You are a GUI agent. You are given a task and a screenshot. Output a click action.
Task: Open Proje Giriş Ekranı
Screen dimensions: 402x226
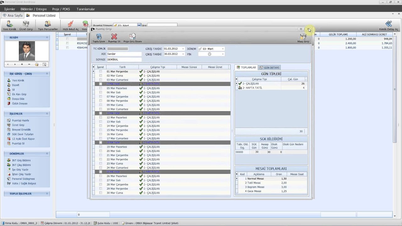(133, 38)
